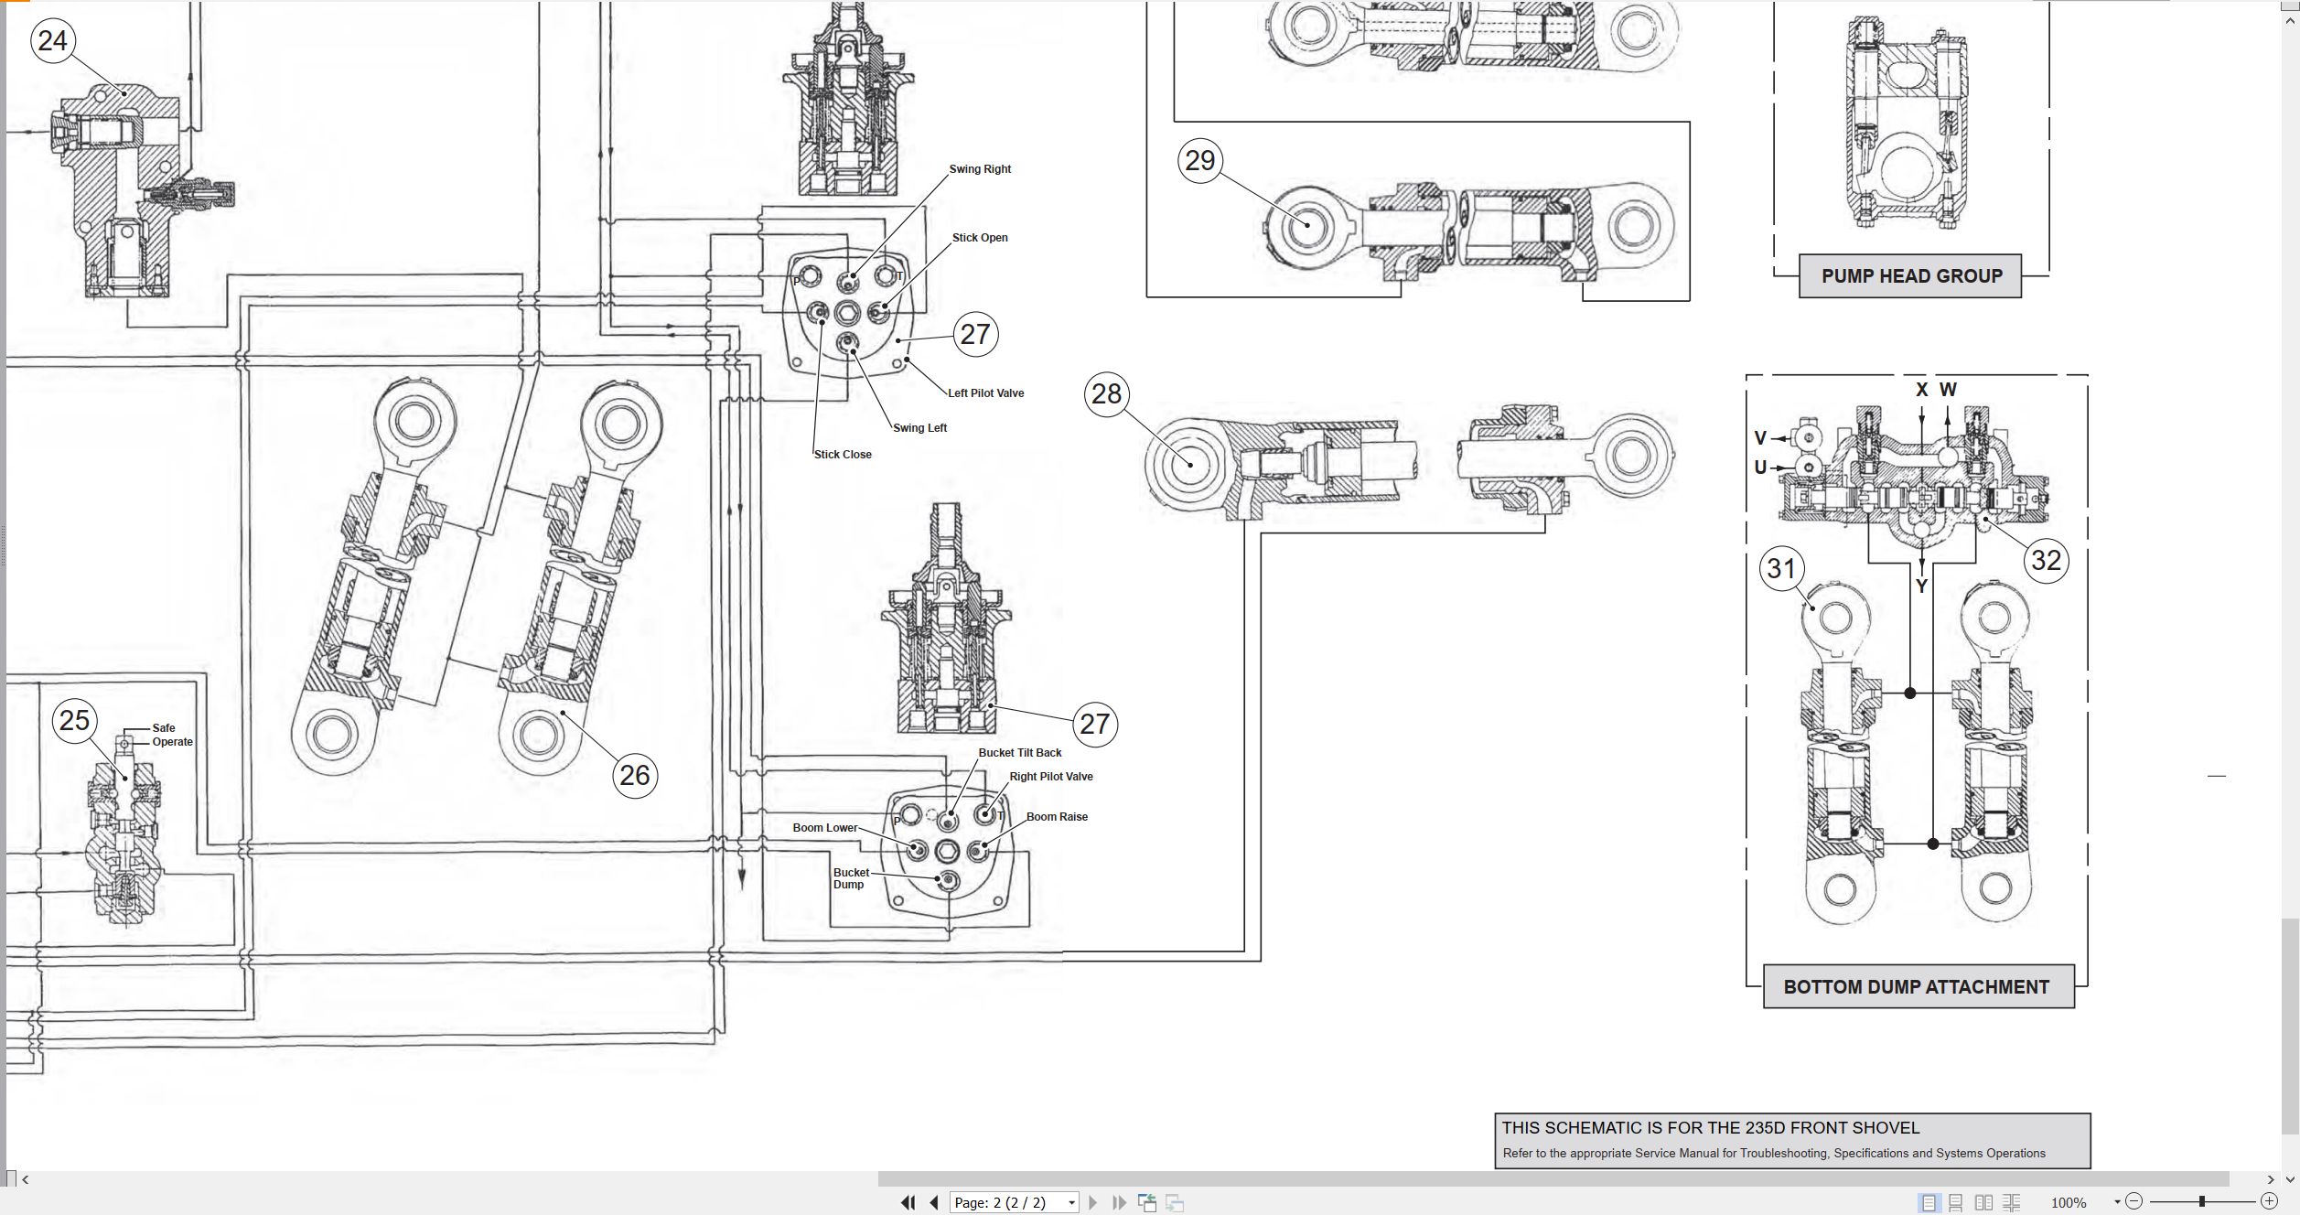This screenshot has width=2300, height=1215.
Task: Click the Safe Operate label
Action: click(172, 736)
